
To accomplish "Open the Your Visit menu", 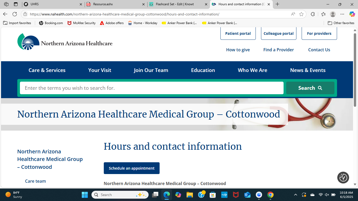I will coord(100,70).
